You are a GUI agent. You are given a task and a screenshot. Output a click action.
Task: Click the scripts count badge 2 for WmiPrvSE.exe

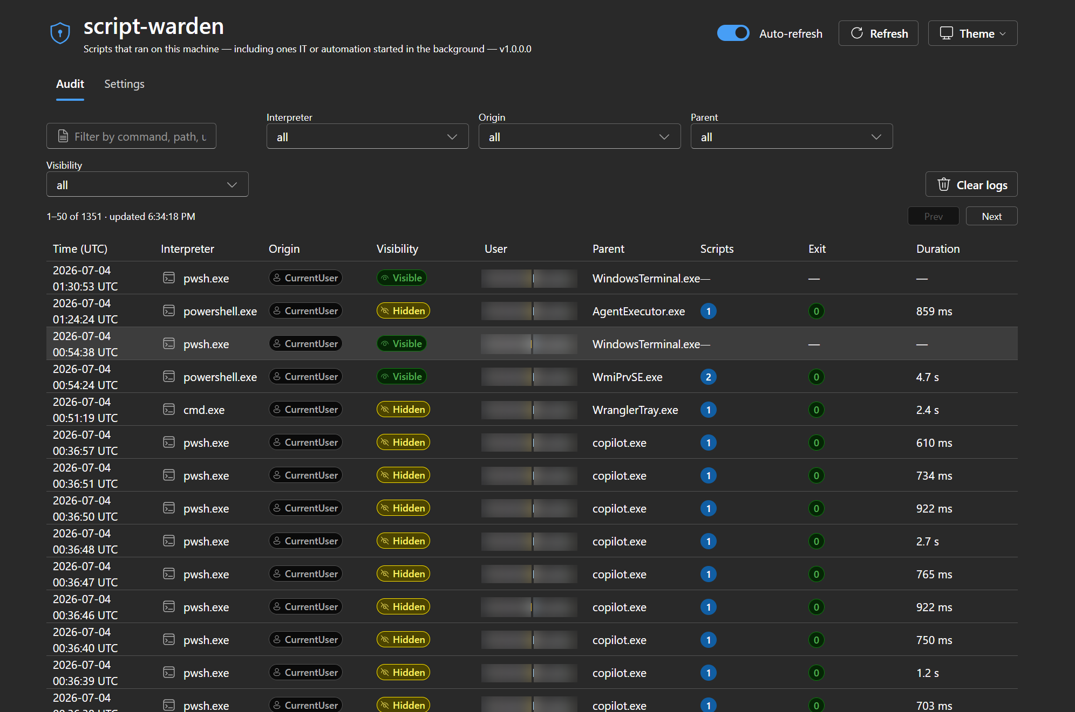click(709, 377)
